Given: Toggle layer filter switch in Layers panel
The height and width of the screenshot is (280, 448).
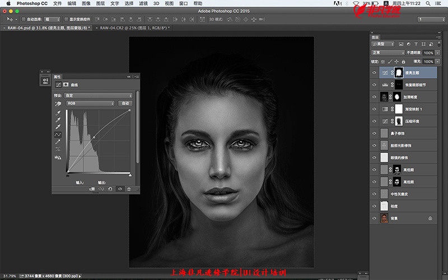Looking at the screenshot, I should pos(438,44).
